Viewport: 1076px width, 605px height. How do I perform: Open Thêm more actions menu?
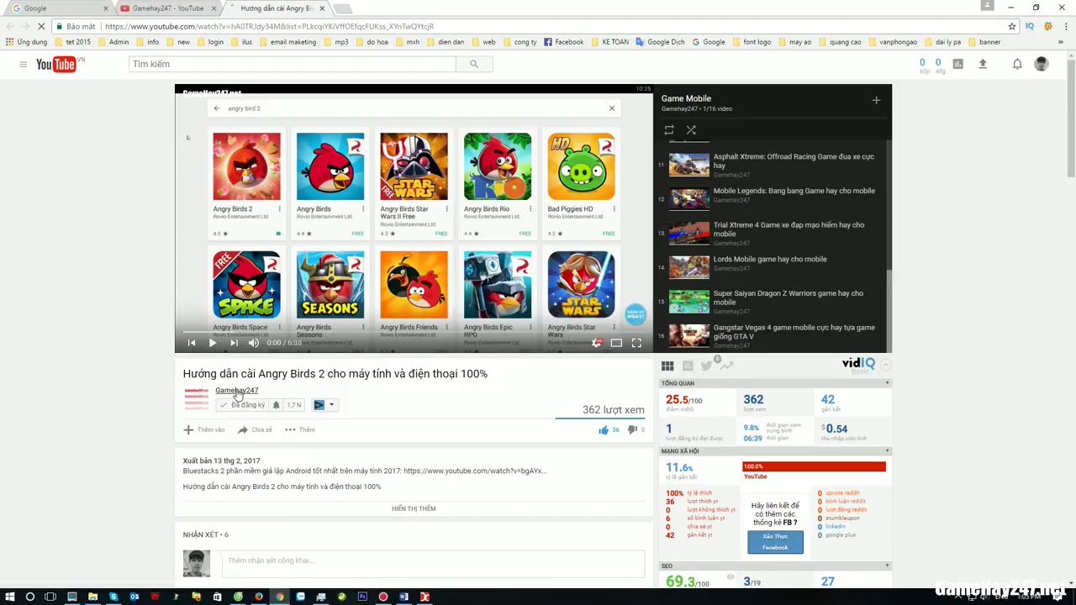(x=299, y=429)
